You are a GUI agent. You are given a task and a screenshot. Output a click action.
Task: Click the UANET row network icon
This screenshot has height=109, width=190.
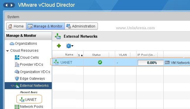pos(56,62)
